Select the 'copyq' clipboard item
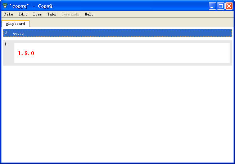235x164 pixels. tap(117, 33)
